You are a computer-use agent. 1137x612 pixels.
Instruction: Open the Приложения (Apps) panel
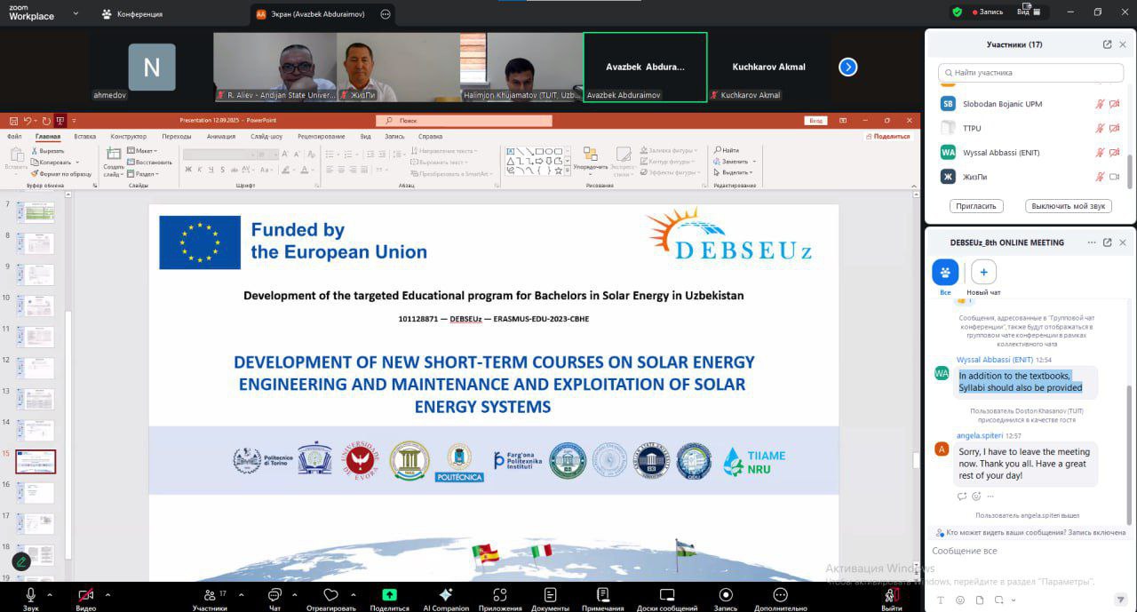point(500,595)
